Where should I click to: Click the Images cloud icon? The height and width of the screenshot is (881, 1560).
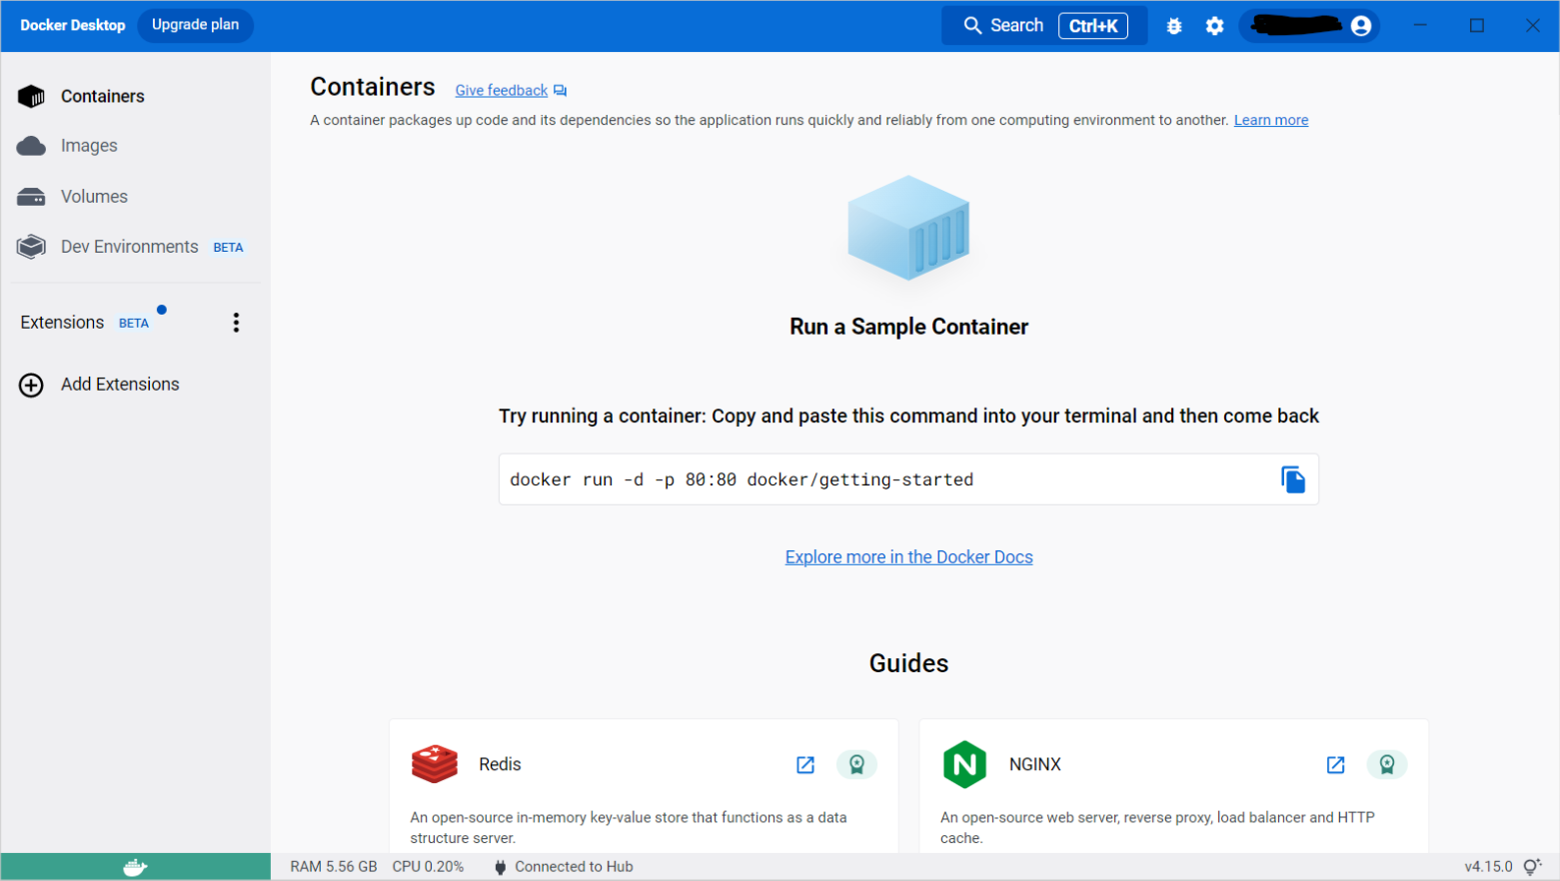click(31, 146)
